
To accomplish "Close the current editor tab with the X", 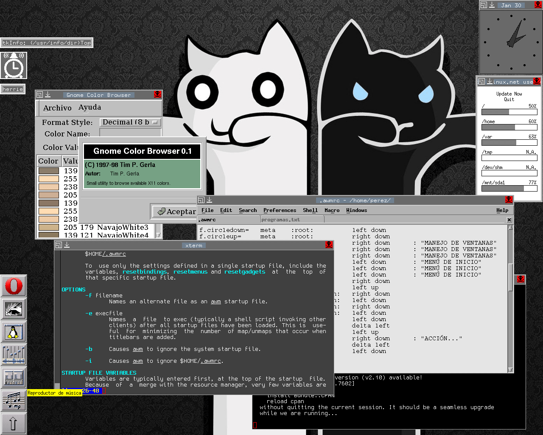I will pyautogui.click(x=509, y=220).
